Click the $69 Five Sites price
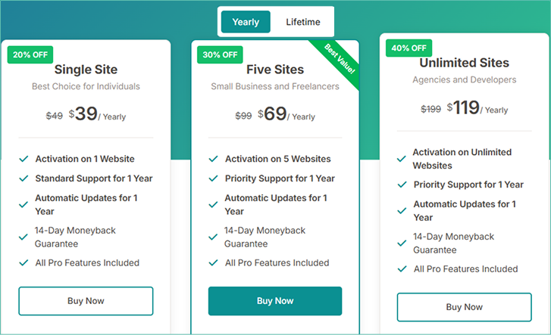Viewport: 551px width, 335px height. tap(274, 114)
